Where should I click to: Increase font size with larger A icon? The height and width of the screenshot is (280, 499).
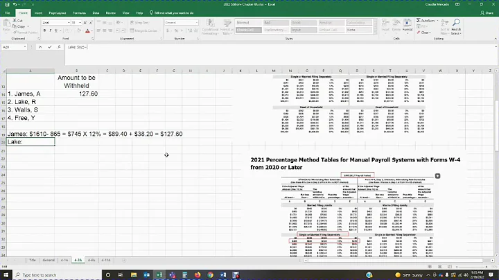click(x=85, y=23)
